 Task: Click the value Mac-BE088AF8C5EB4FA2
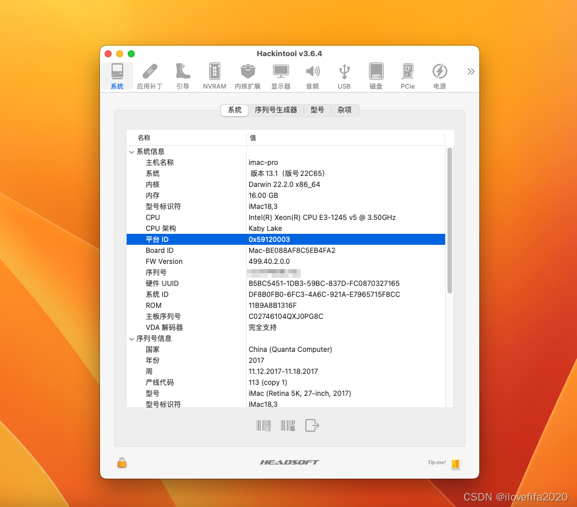pos(292,251)
